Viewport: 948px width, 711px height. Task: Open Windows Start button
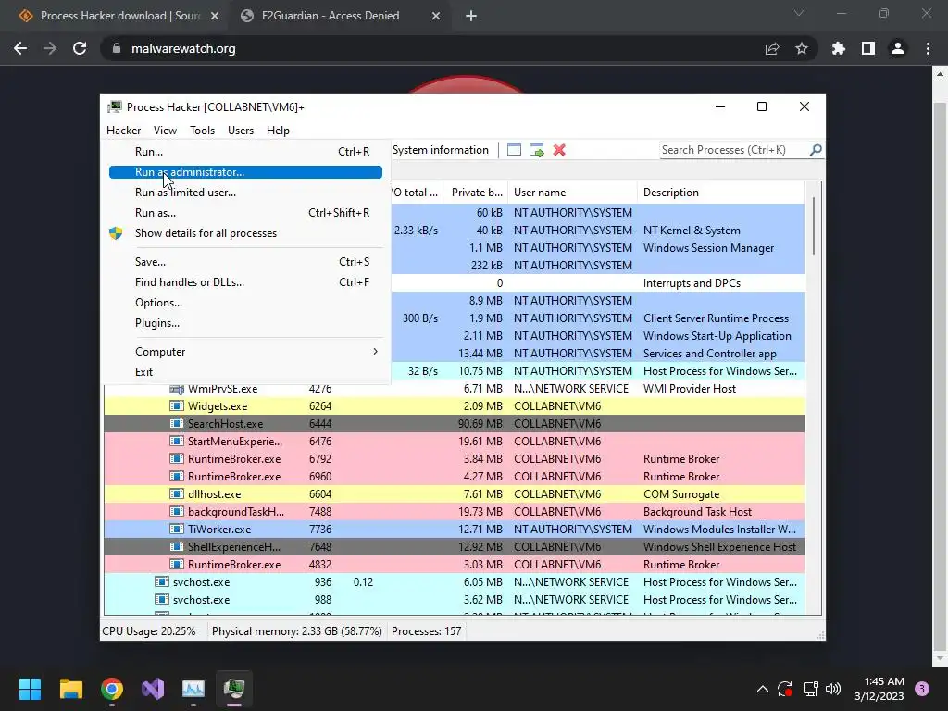(30, 689)
